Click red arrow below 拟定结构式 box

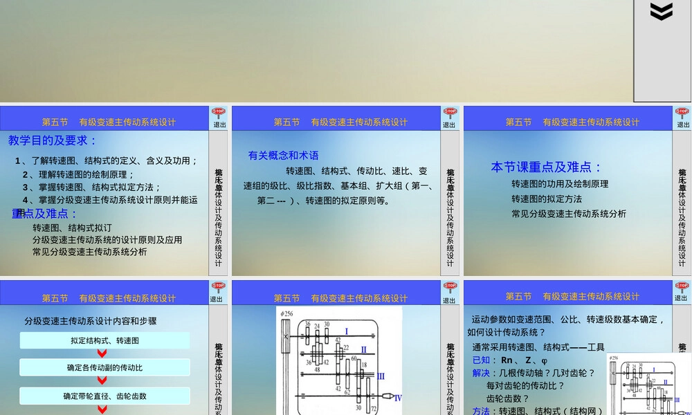tap(102, 353)
